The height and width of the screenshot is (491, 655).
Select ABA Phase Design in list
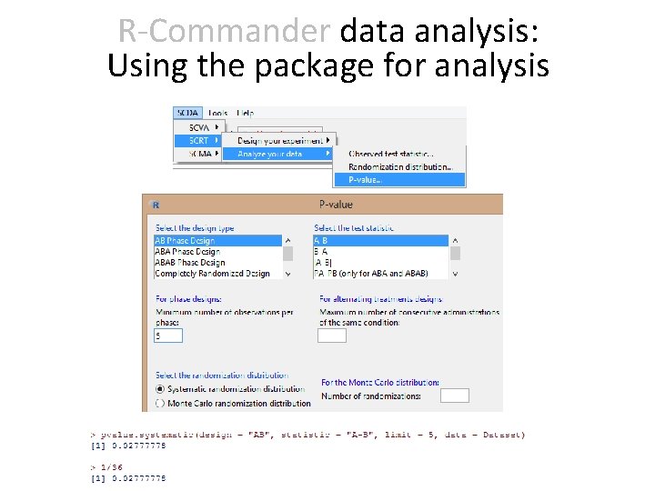tap(187, 252)
